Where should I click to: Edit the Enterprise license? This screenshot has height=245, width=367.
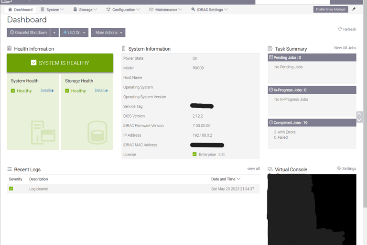pyautogui.click(x=221, y=155)
